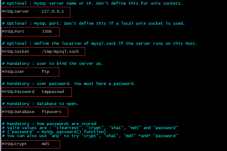The height and width of the screenshot is (151, 227).
Task: Click comment 'database to open'
Action: tap(40, 104)
